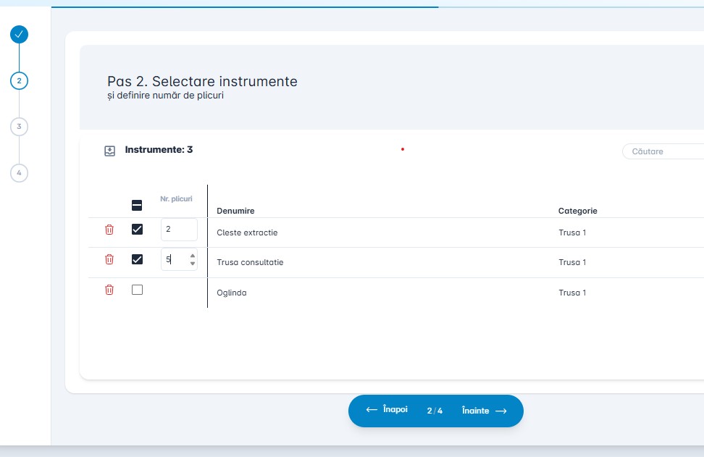Jump to step 4 circle
704x457 pixels.
coord(20,173)
